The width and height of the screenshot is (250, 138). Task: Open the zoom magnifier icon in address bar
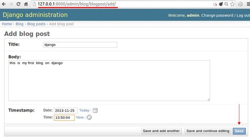(226, 4)
